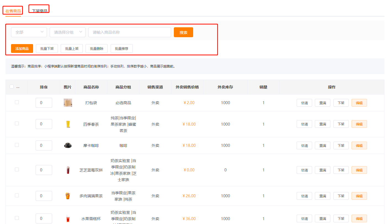Select the checkbox for 摩卡咖啡 row

point(17,145)
